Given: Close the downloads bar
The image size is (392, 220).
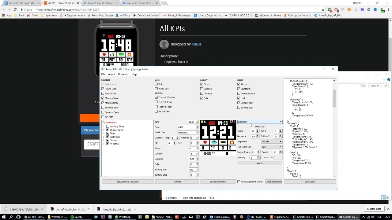Looking at the screenshot, I should (388, 209).
